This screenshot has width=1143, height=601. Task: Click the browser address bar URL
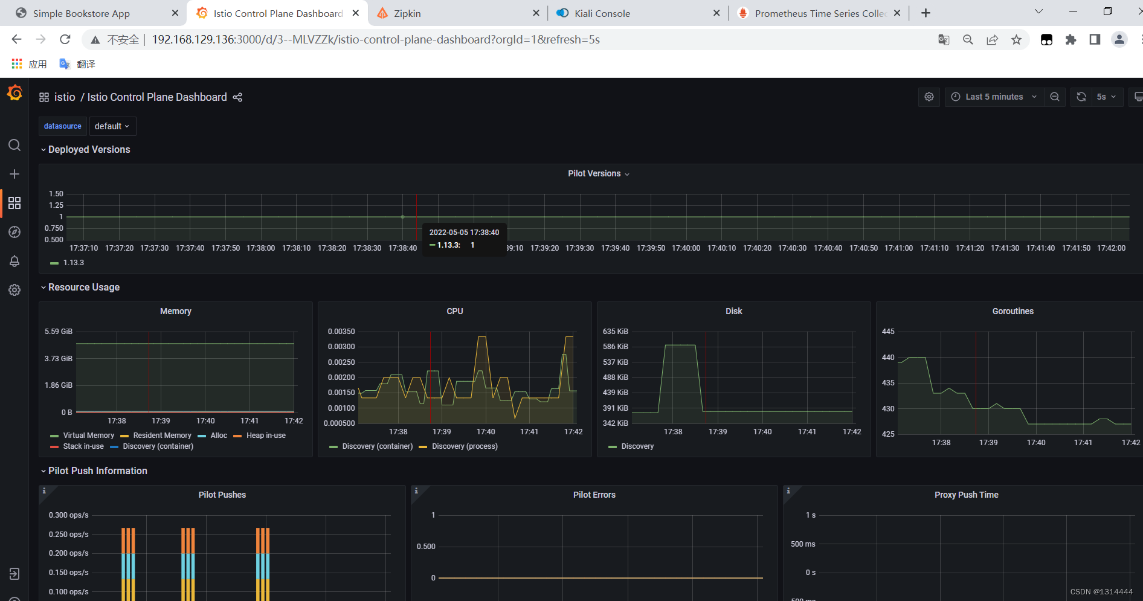click(x=376, y=39)
